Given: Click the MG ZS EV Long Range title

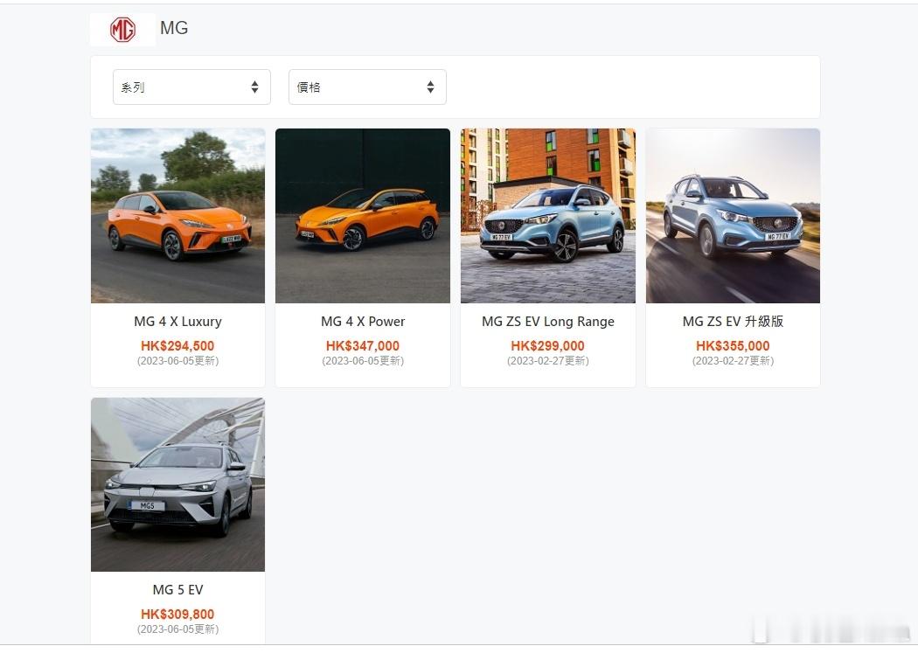Looking at the screenshot, I should click(x=548, y=321).
